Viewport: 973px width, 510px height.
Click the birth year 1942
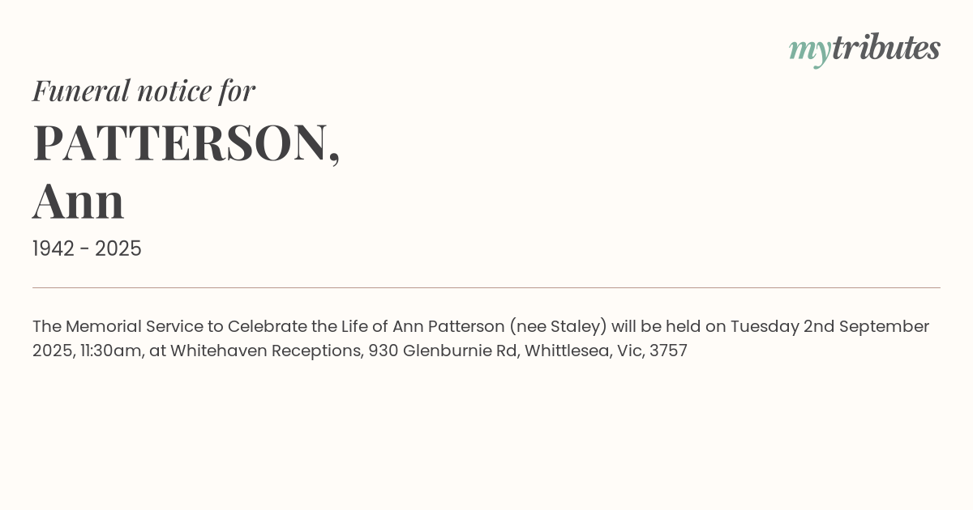pyautogui.click(x=55, y=249)
